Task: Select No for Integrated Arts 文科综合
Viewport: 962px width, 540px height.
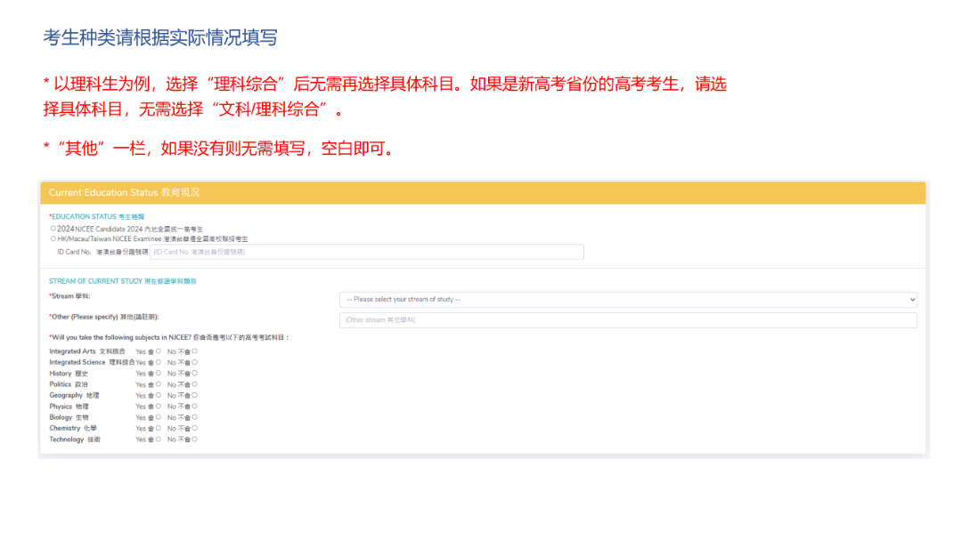Action: coord(194,351)
